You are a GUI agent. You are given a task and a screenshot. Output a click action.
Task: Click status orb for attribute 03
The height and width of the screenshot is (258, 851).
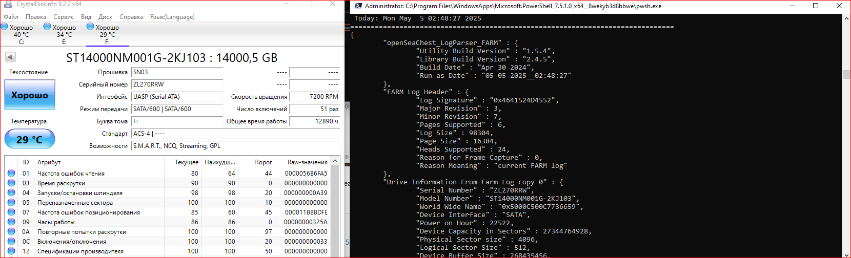point(11,183)
